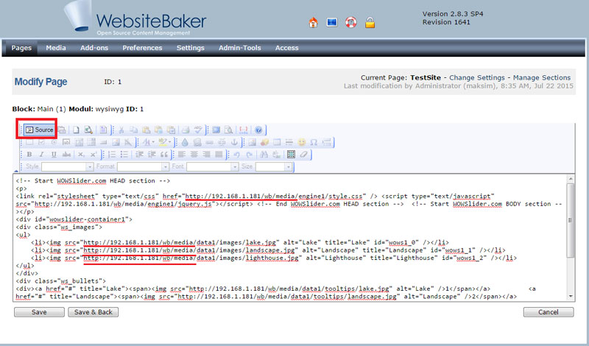The height and width of the screenshot is (346, 589).
Task: Click the Copy icon
Action: [134, 130]
